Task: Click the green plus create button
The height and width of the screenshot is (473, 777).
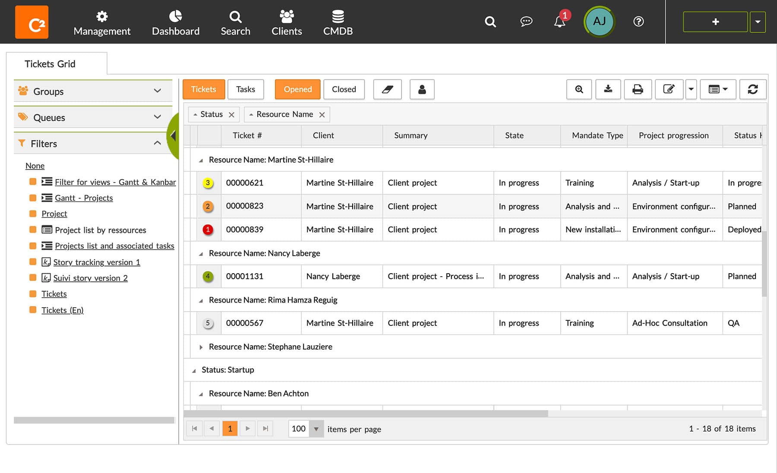Action: click(715, 22)
